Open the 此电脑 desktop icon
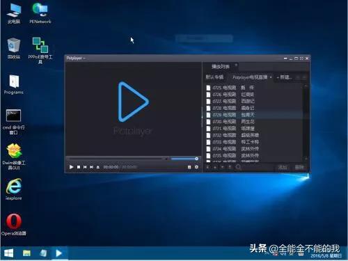This screenshot has width=348, height=261. click(x=14, y=14)
